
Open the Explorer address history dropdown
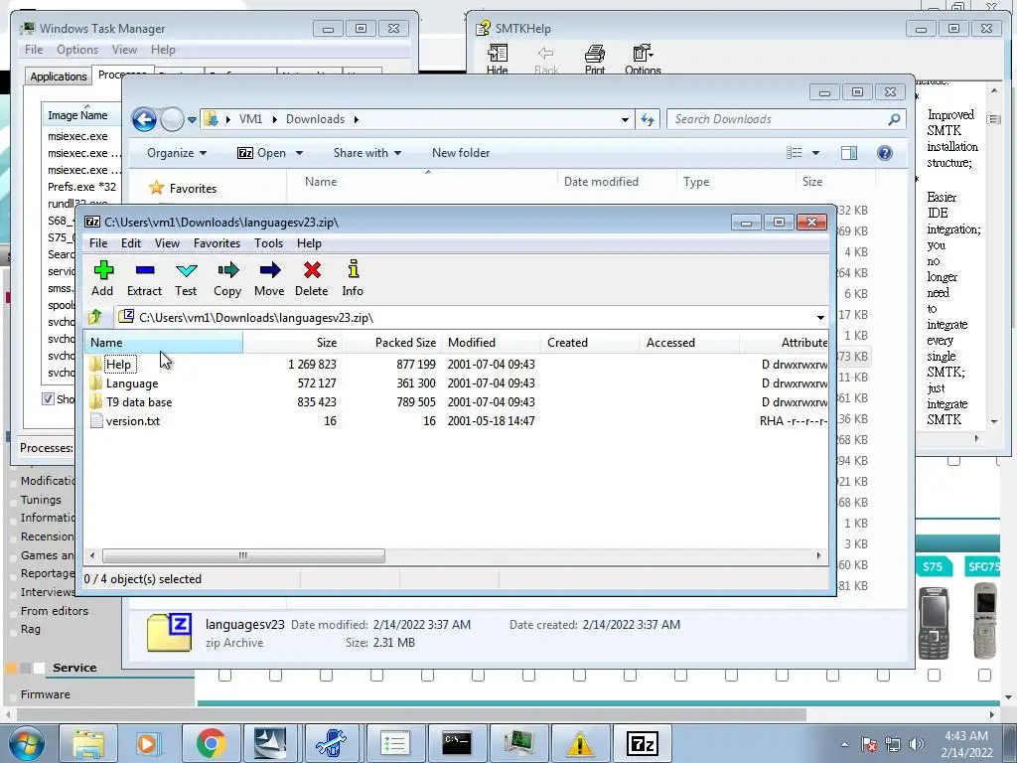(x=625, y=119)
